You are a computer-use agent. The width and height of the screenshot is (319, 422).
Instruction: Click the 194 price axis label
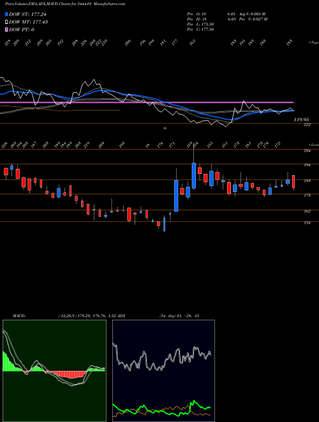click(x=307, y=165)
